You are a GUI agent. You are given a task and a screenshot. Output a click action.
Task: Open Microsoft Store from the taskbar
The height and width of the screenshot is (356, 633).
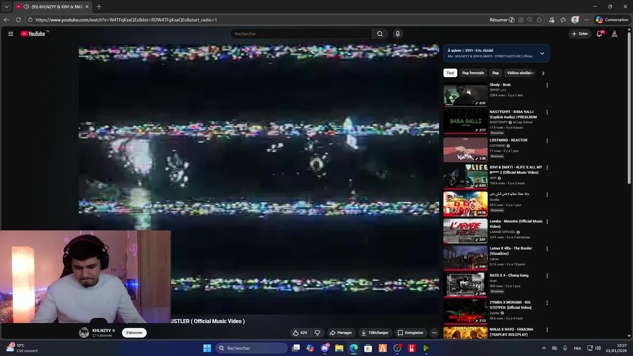pos(368,348)
